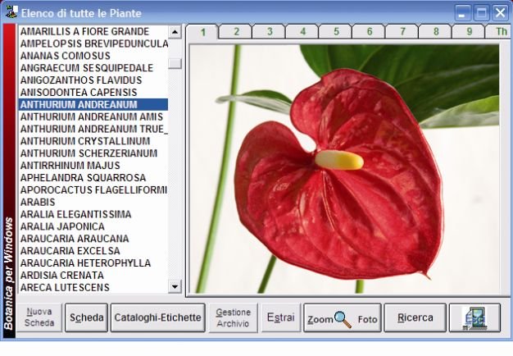
Task: Select ANTHURIUM CRYSTALLINUM in the plant list
Action: (89, 141)
